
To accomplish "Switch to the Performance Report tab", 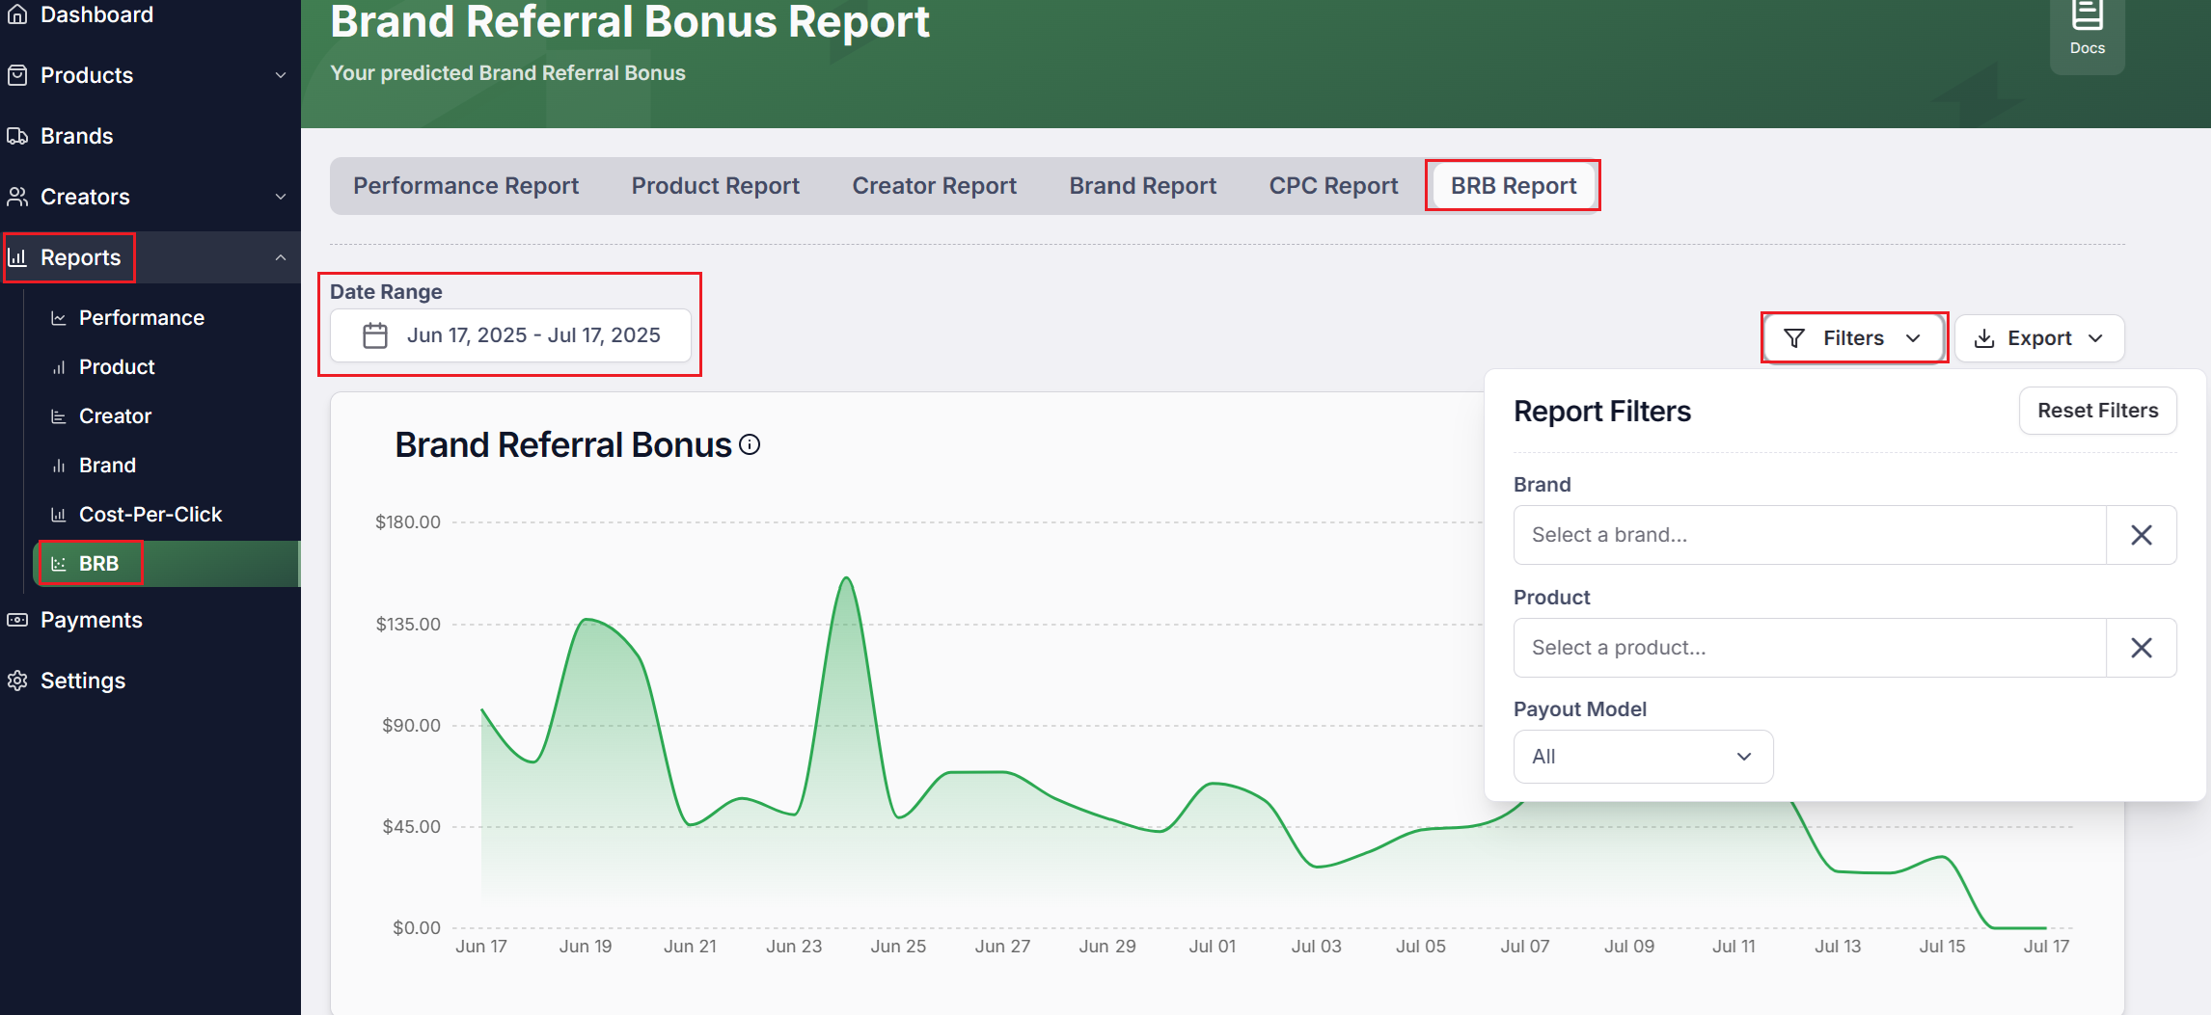I will coord(466,186).
